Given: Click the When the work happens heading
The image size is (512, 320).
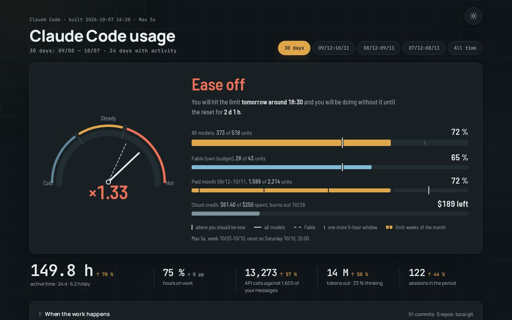Looking at the screenshot, I should (x=77, y=314).
